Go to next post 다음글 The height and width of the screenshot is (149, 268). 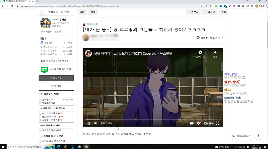pyautogui.click(x=210, y=12)
